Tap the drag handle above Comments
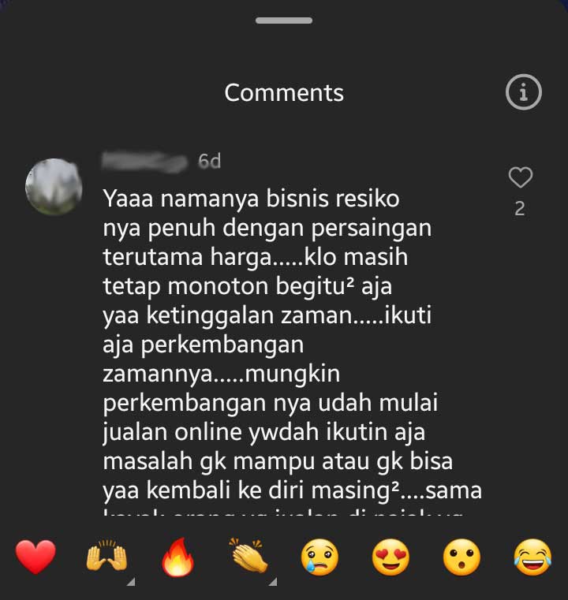The width and height of the screenshot is (568, 600). [284, 20]
